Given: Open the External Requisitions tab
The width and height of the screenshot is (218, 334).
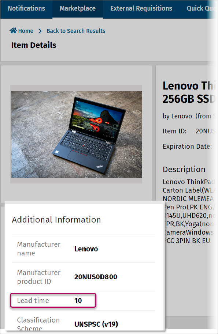Looking at the screenshot, I should coord(141,8).
